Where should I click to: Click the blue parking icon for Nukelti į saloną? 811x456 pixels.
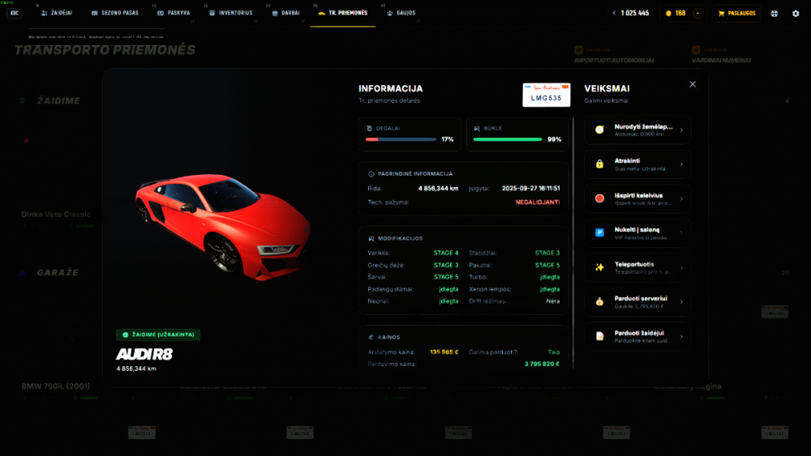pos(599,233)
